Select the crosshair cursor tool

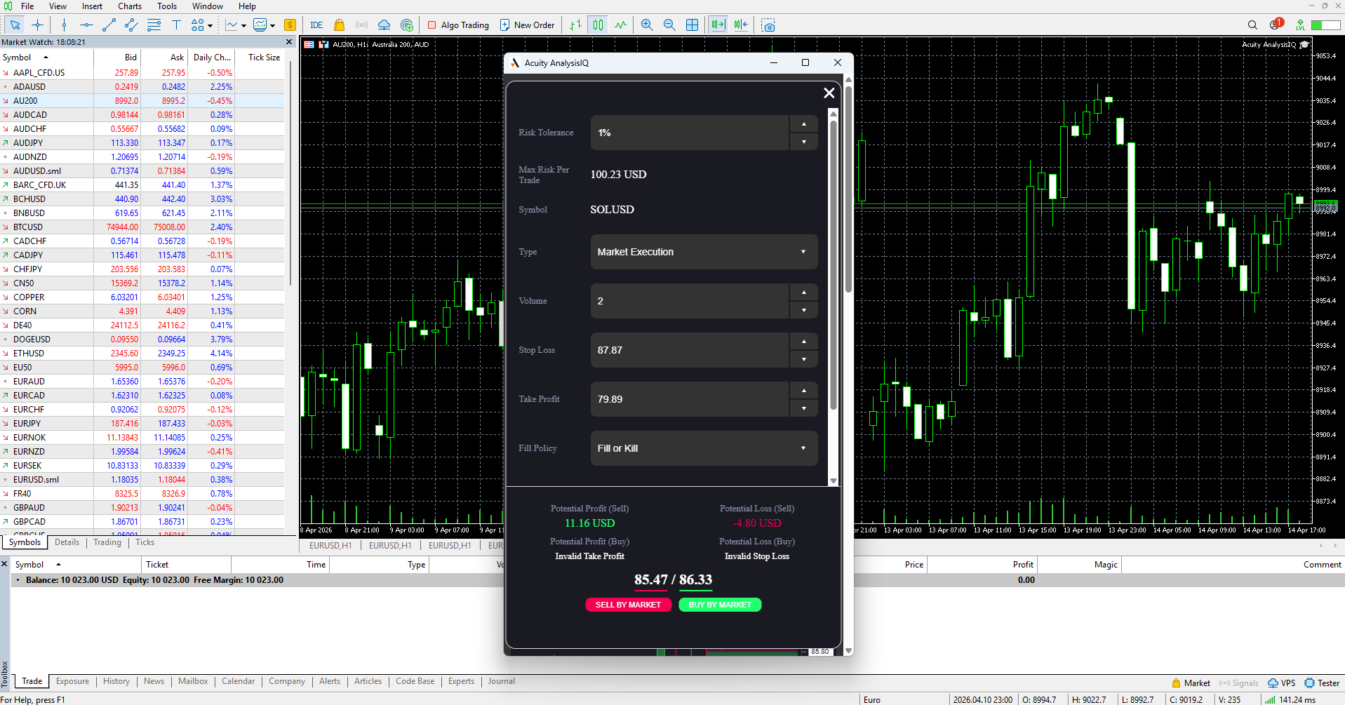[x=38, y=25]
